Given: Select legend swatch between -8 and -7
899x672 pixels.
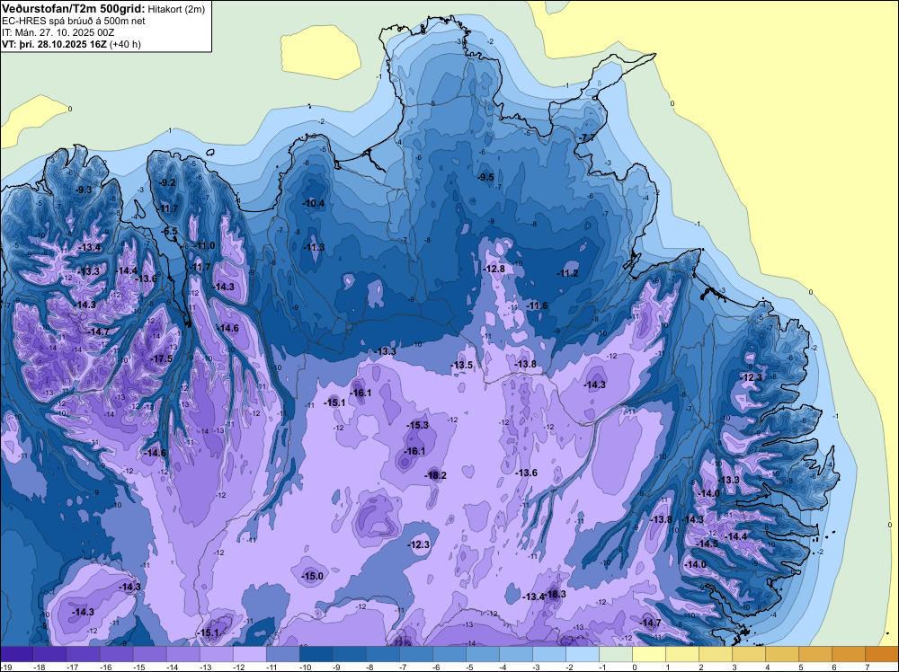Looking at the screenshot, I should [x=382, y=654].
